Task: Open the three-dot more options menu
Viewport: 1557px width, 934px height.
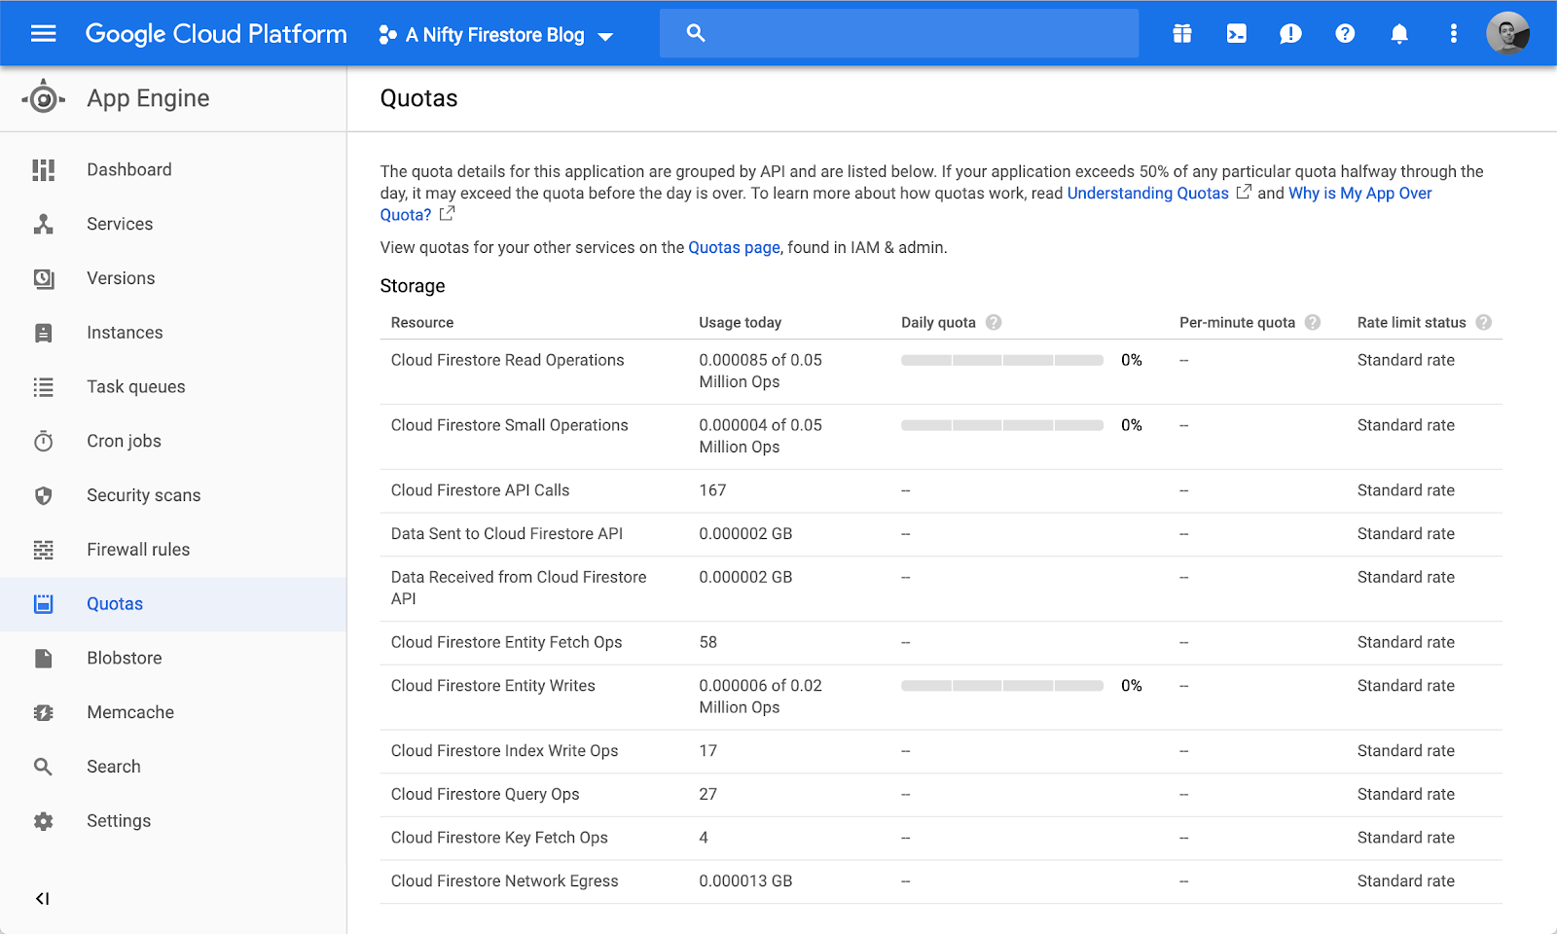Action: point(1454,34)
